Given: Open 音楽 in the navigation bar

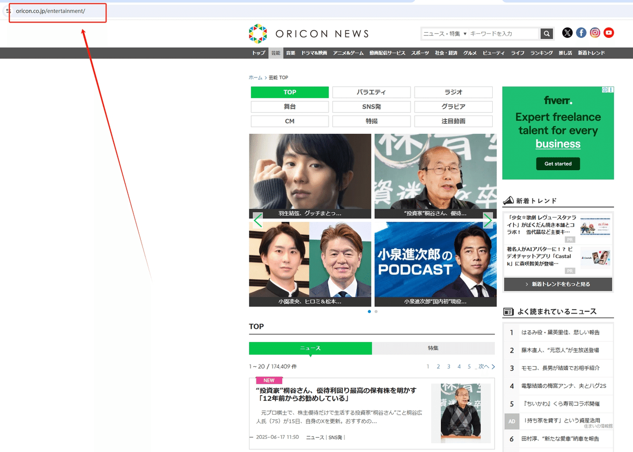Looking at the screenshot, I should coord(291,53).
